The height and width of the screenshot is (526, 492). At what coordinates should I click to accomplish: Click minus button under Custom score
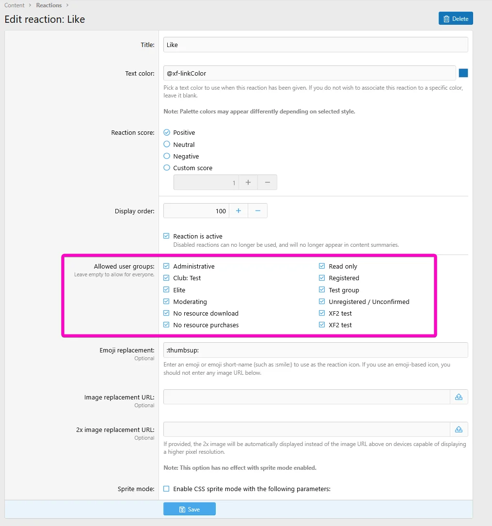click(268, 182)
